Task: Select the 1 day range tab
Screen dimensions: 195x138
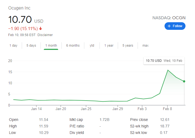Action: click(13, 46)
